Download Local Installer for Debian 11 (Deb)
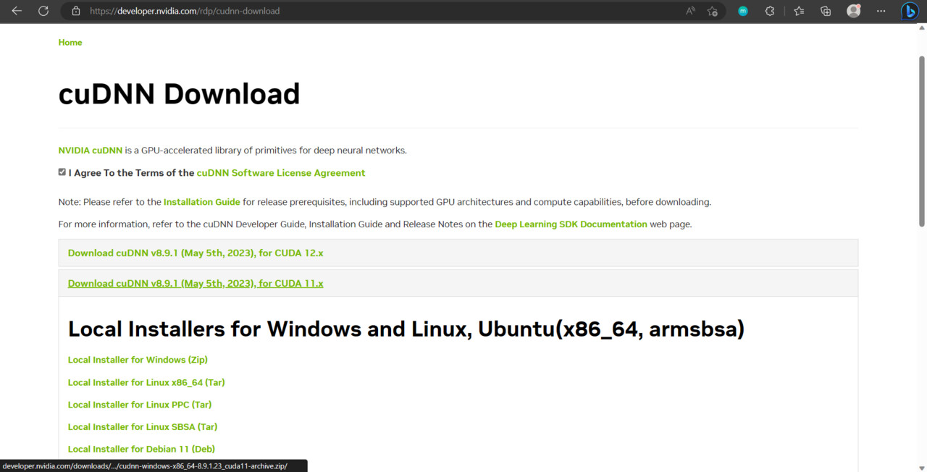 coord(141,450)
